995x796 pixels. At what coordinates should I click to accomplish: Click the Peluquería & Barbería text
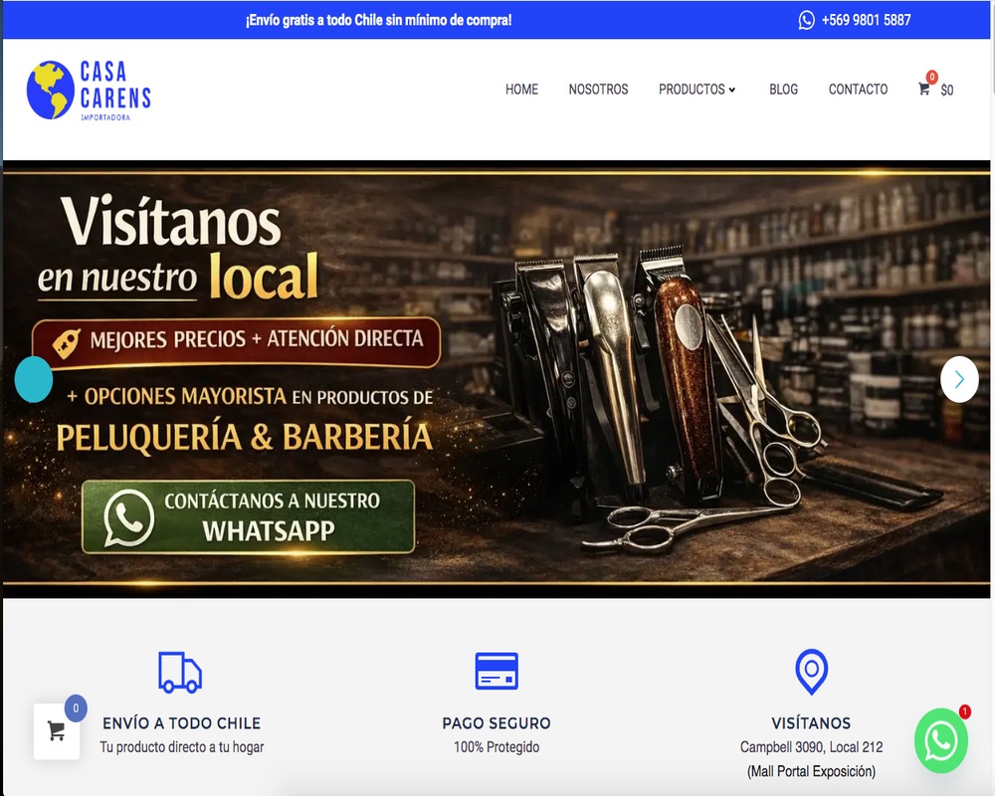point(245,437)
